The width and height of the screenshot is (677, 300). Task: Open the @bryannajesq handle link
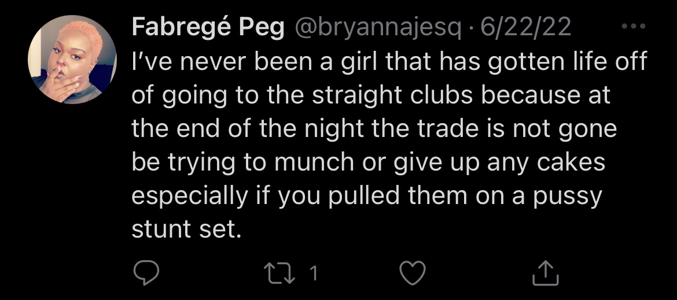tap(378, 28)
